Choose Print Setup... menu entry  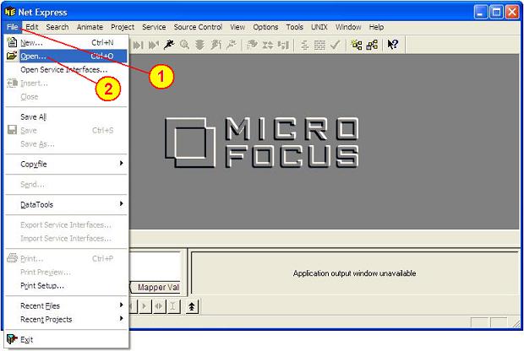(66, 285)
